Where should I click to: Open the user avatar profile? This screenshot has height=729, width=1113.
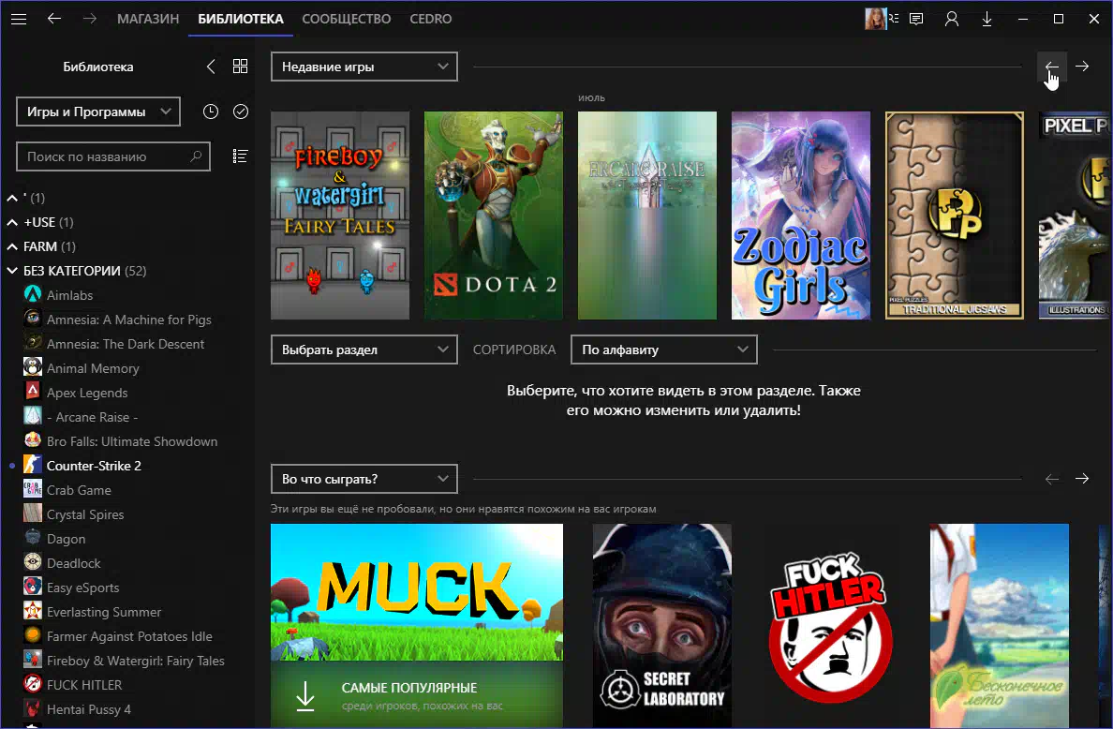coord(875,19)
